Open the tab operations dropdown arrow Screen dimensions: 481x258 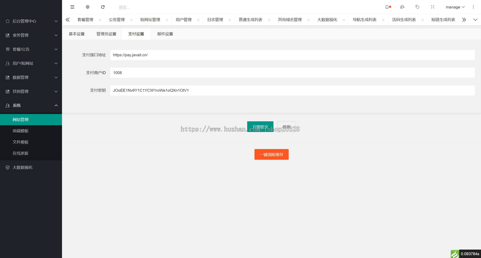tap(475, 20)
